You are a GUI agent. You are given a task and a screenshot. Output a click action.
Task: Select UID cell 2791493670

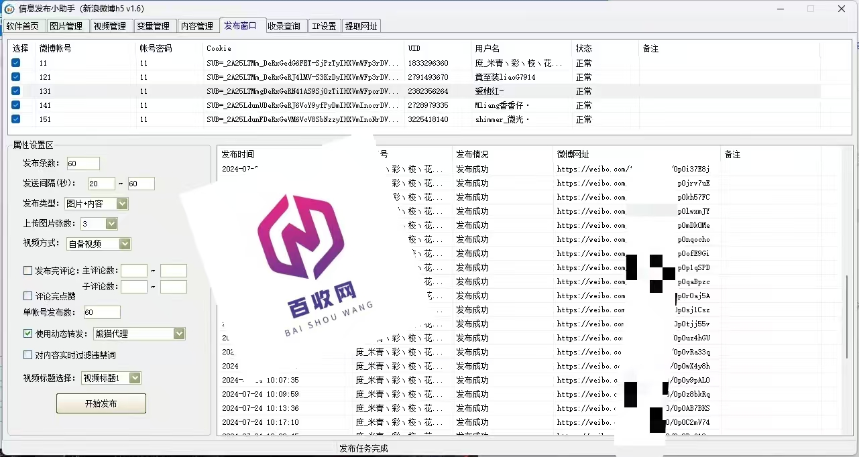click(428, 77)
